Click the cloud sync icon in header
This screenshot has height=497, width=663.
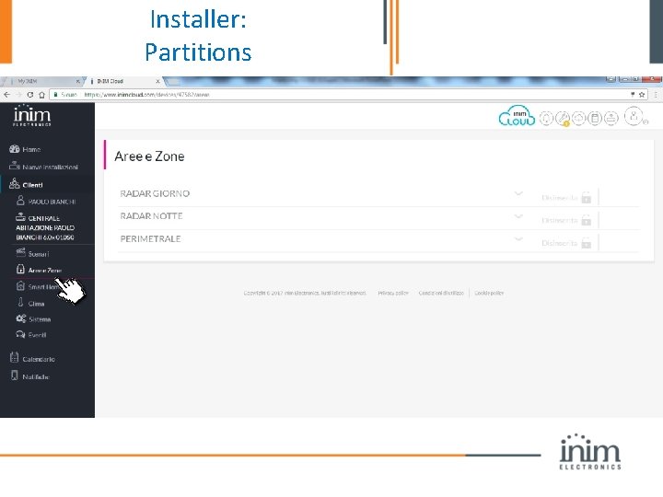coord(578,119)
